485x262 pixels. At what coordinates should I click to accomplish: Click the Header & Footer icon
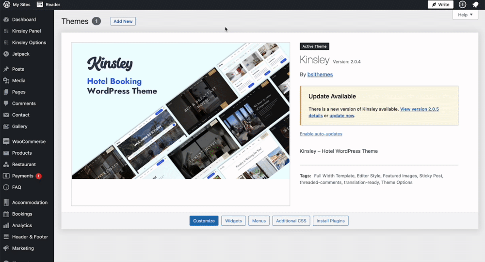tap(6, 237)
